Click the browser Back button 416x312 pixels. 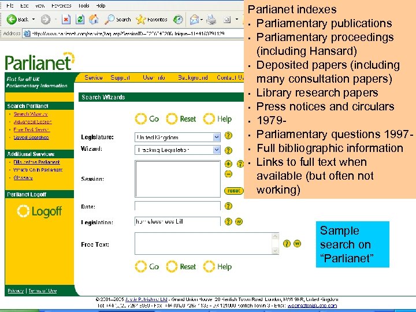click(17, 20)
